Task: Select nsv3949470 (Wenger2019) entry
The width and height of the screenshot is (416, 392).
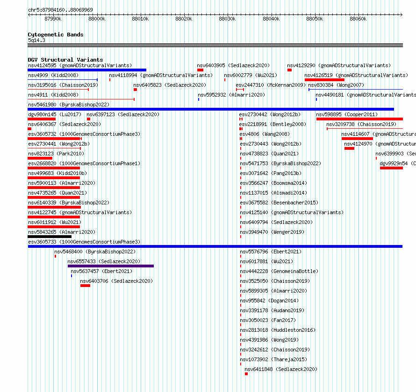Action: [x=272, y=232]
